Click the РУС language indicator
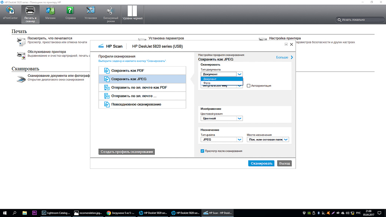 tap(359, 213)
